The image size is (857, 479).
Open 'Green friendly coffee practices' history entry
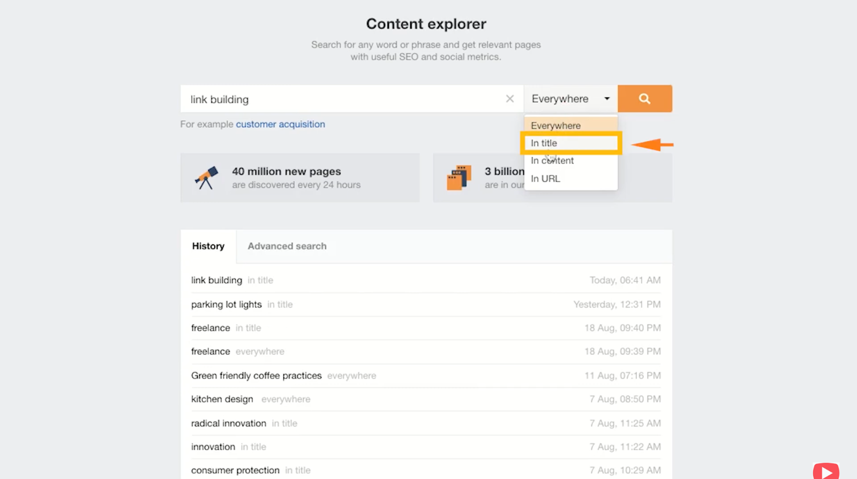pos(256,376)
